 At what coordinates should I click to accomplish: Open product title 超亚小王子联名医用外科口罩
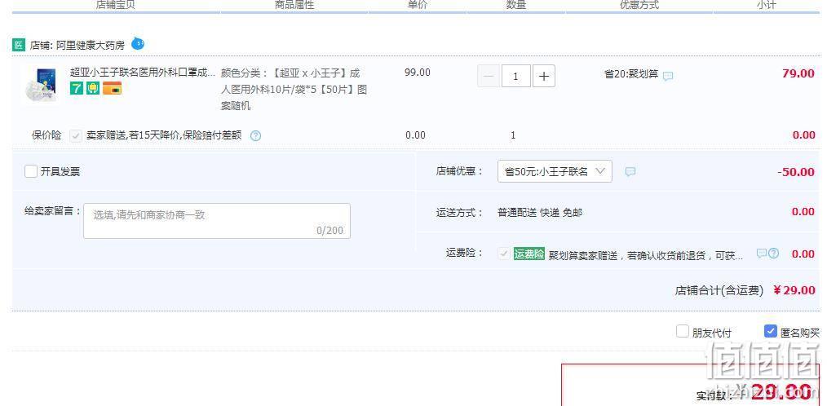tap(143, 73)
